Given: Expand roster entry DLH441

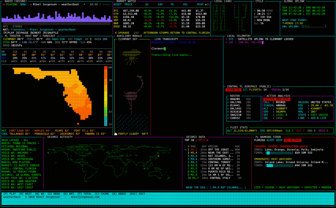Looking at the screenshot, I should (239, 105).
